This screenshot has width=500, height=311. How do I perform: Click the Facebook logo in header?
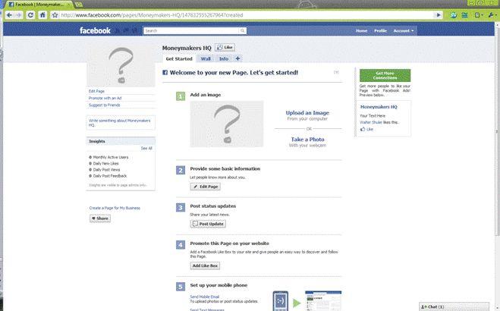point(96,31)
